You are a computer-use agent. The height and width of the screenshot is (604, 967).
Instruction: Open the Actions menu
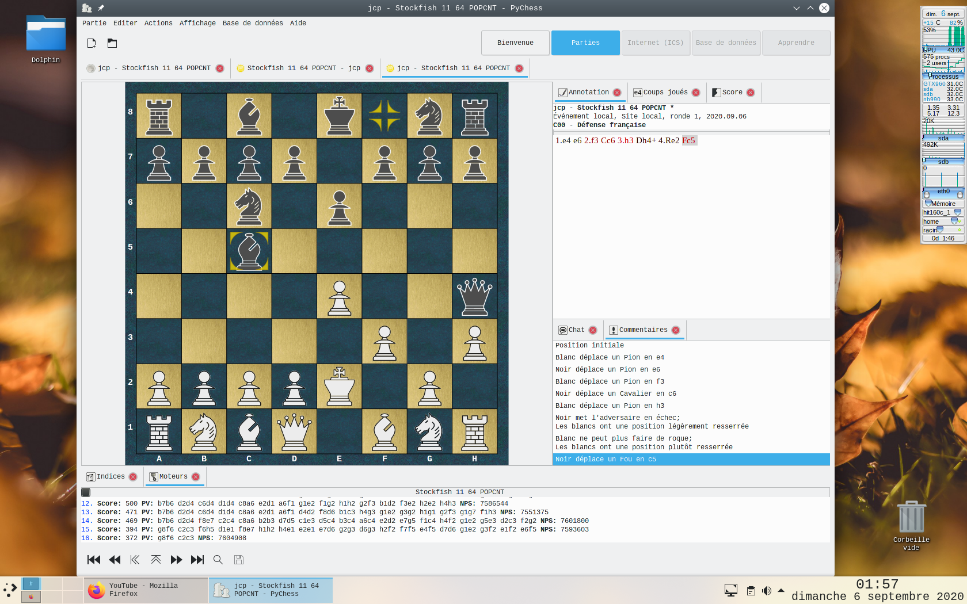(158, 24)
